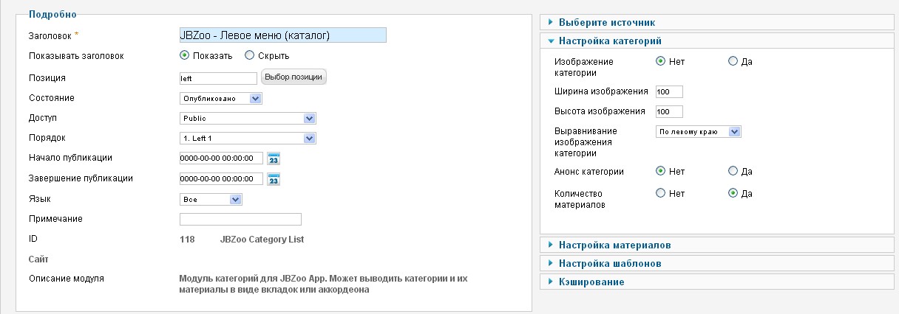Expand the Настройка шаблонов panel
899x314 pixels.
(609, 263)
